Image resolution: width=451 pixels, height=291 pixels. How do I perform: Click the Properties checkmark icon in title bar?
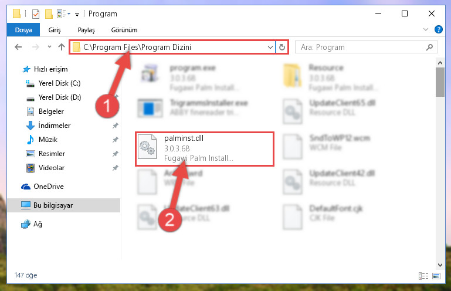point(36,14)
